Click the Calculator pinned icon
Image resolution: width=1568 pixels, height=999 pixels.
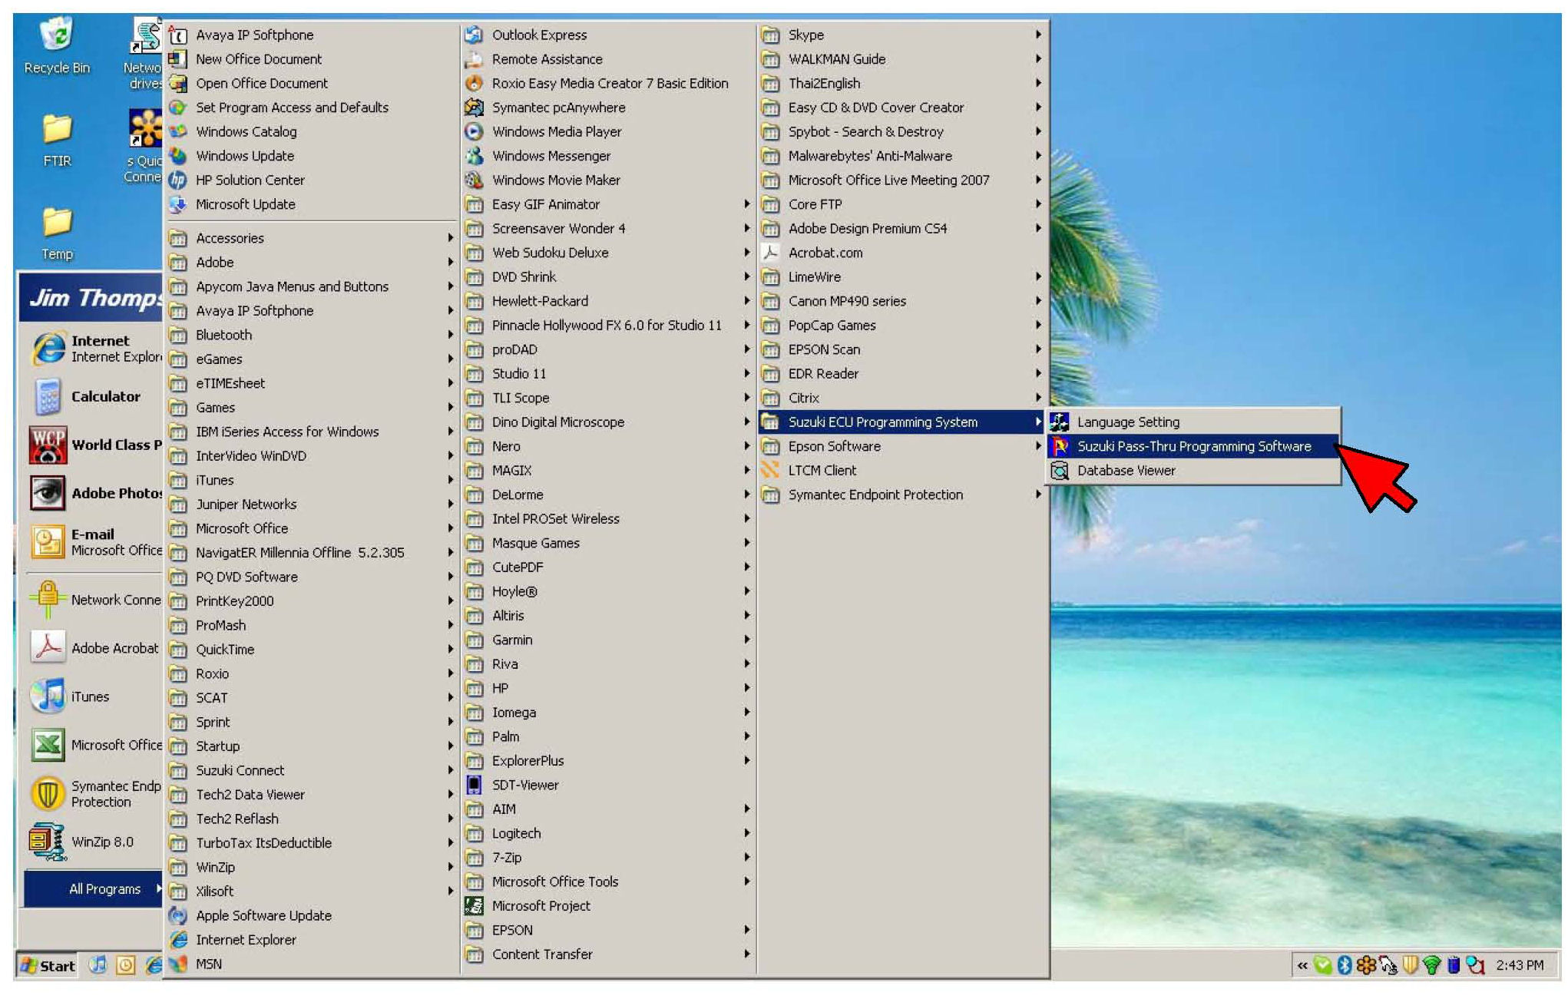[x=48, y=397]
